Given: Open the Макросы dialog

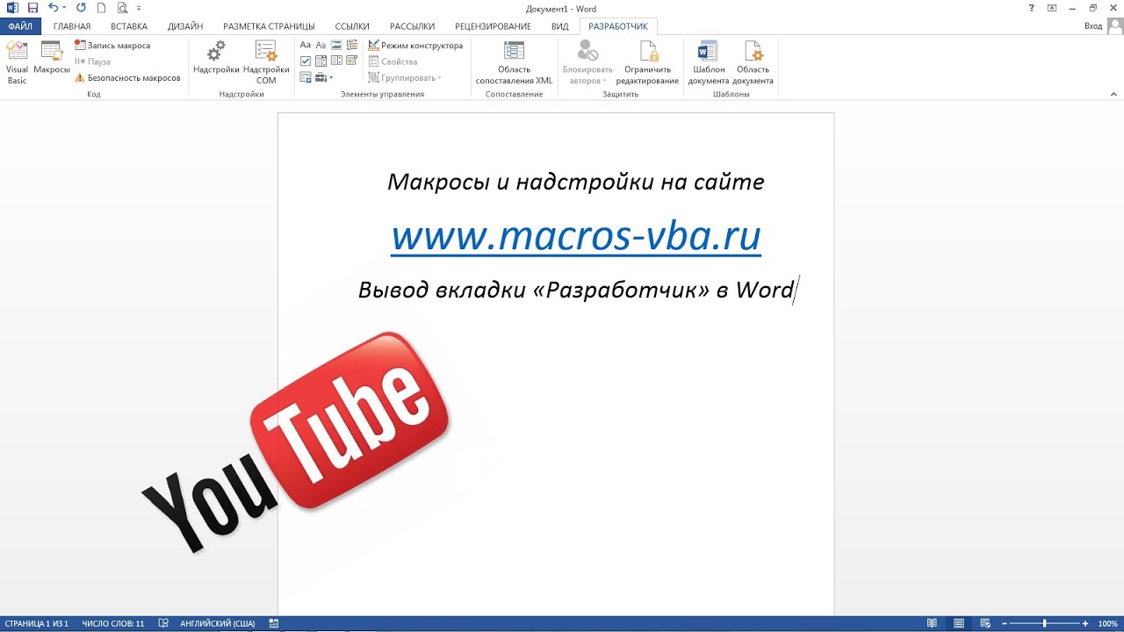Looking at the screenshot, I should point(52,59).
